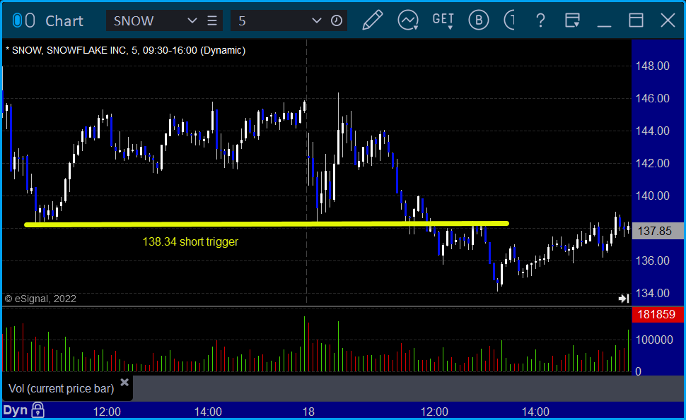Viewport: 686px width, 420px height.
Task: Click the '138.34 short trigger' annotation text
Action: [x=190, y=241]
